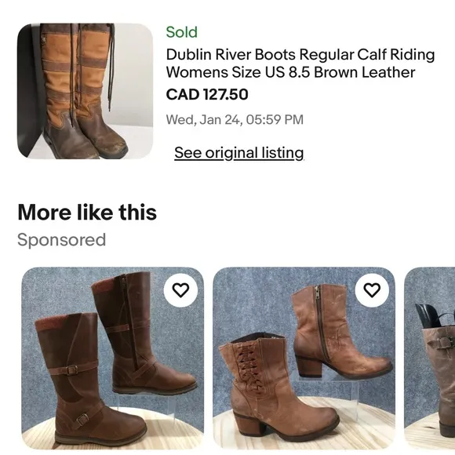Click the CAD 127.50 sold price
The width and height of the screenshot is (455, 455).
click(x=207, y=94)
